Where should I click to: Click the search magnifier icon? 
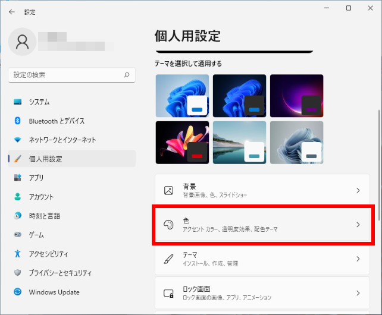126,75
